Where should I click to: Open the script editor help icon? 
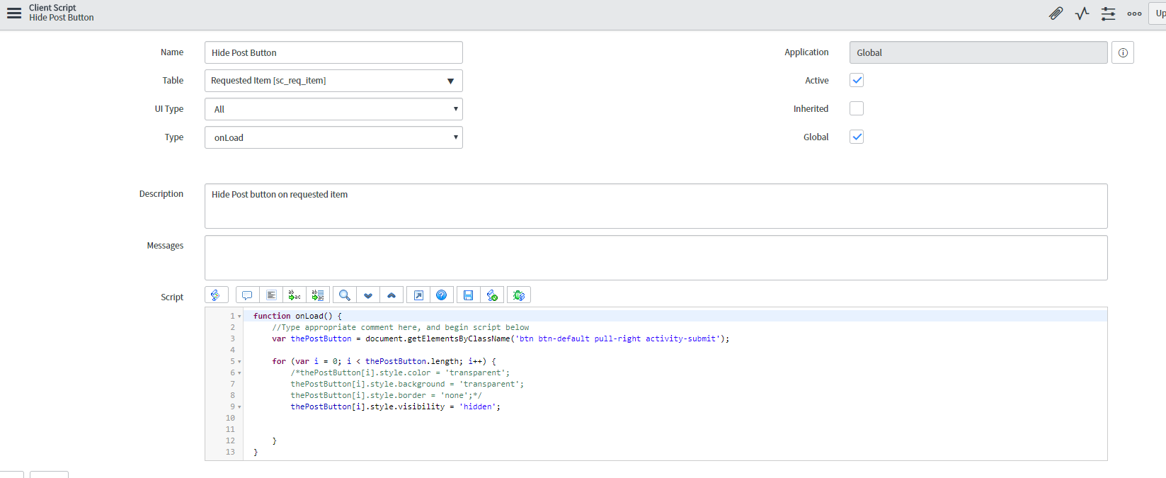coord(442,295)
